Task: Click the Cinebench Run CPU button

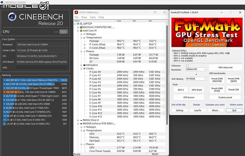Action: click(x=63, y=32)
